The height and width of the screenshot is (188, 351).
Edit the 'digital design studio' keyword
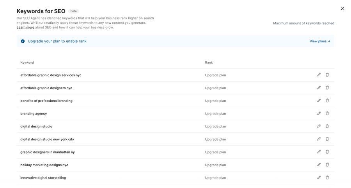pos(319,126)
